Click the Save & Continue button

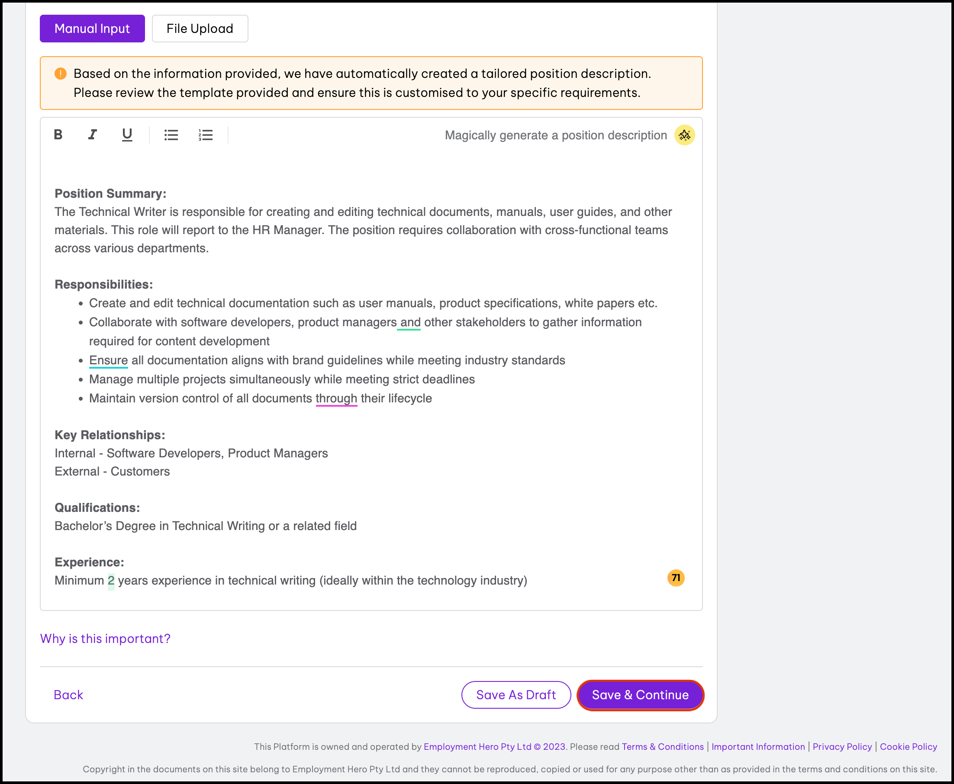(x=640, y=694)
